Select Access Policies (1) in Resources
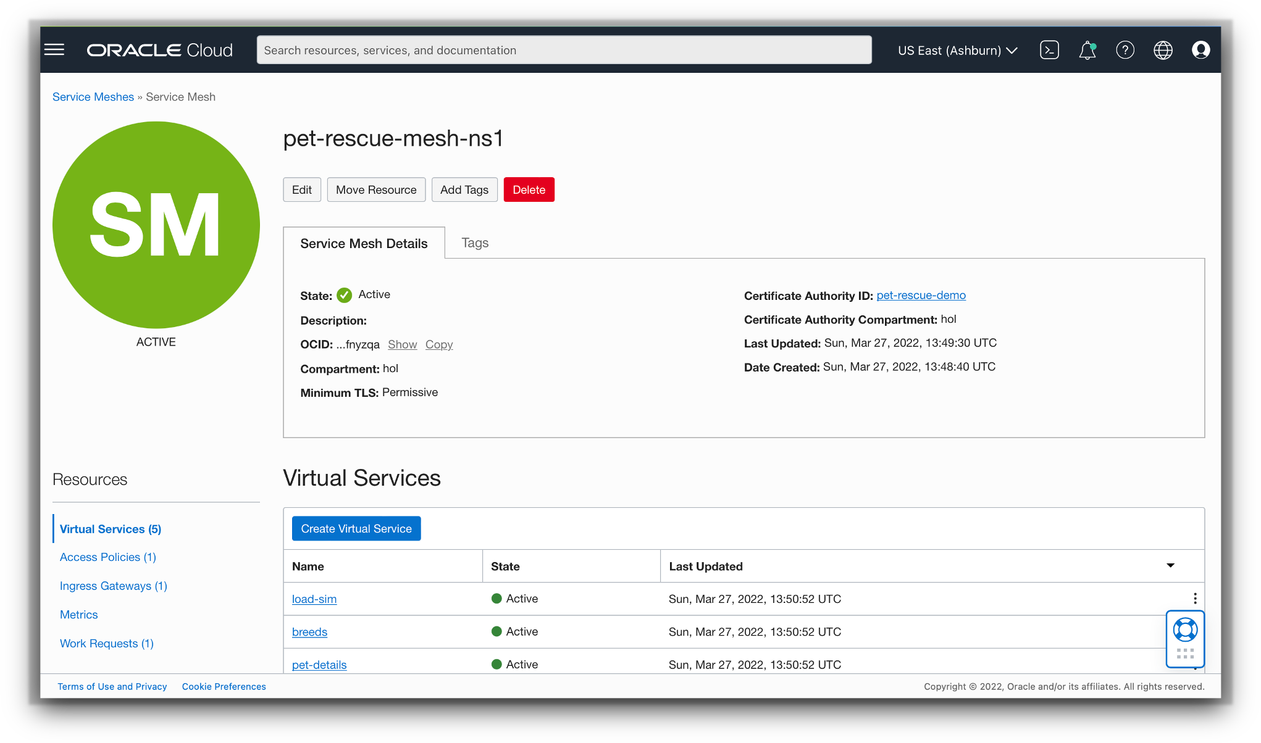Viewport: 1261px width, 743px height. [108, 557]
